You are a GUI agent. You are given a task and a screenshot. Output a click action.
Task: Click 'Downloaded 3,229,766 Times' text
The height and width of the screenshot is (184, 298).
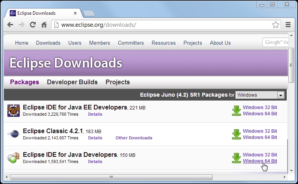tap(50, 114)
